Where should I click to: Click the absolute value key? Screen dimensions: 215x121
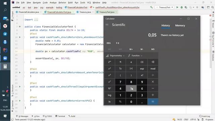(x=131, y=69)
